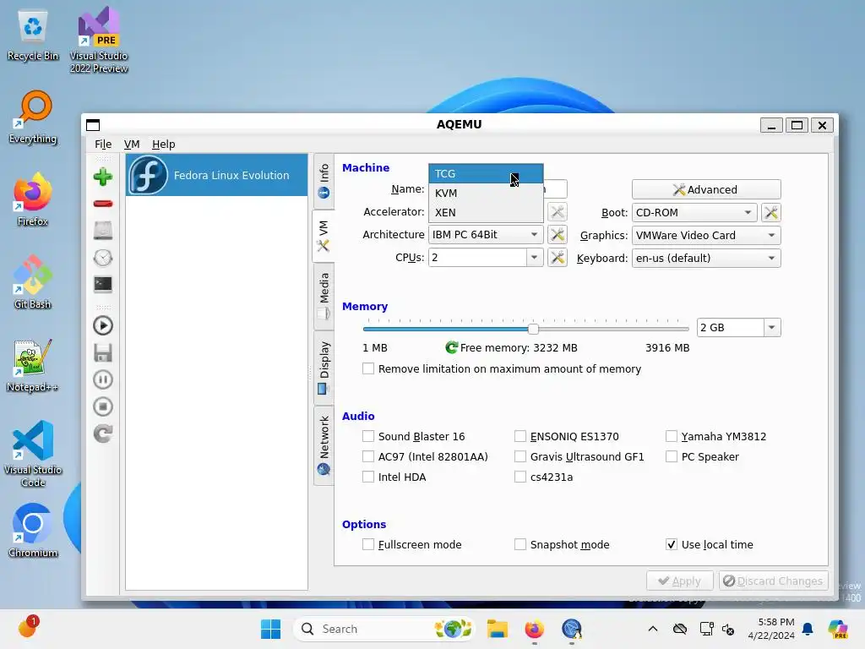
Task: Click the taskbar Search box
Action: click(386, 629)
